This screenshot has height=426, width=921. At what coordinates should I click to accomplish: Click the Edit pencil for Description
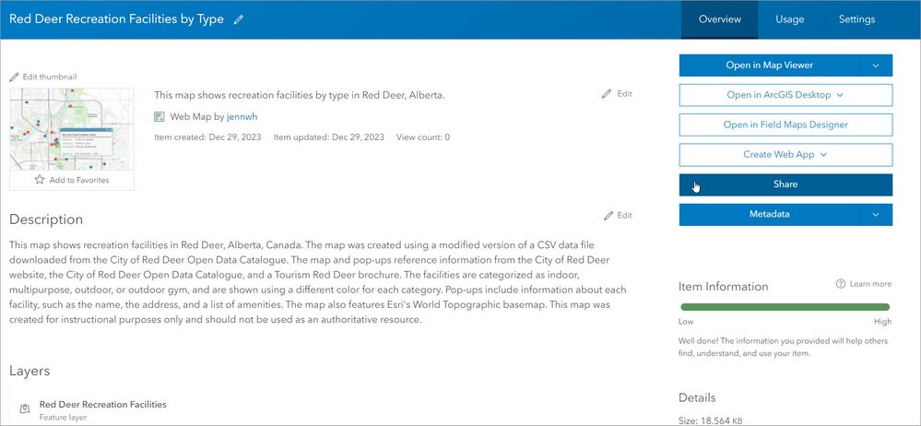[608, 216]
